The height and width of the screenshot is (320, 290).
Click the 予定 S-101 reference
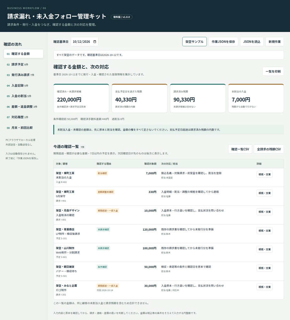(x=61, y=238)
